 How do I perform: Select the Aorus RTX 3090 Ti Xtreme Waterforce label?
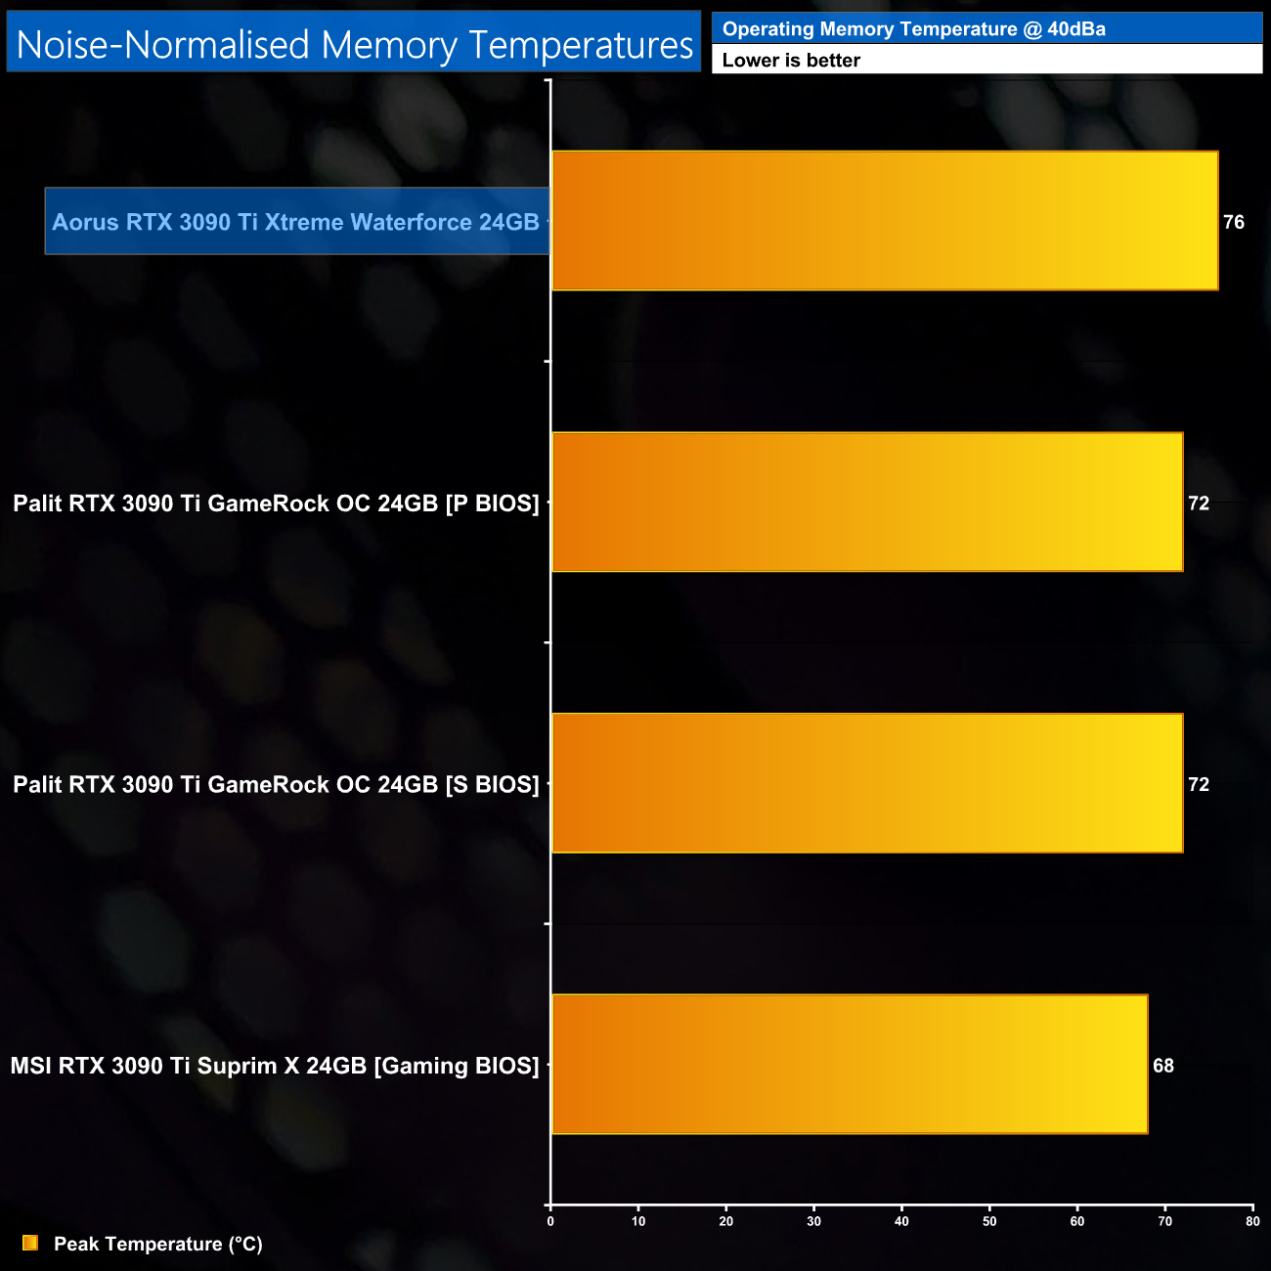point(295,222)
